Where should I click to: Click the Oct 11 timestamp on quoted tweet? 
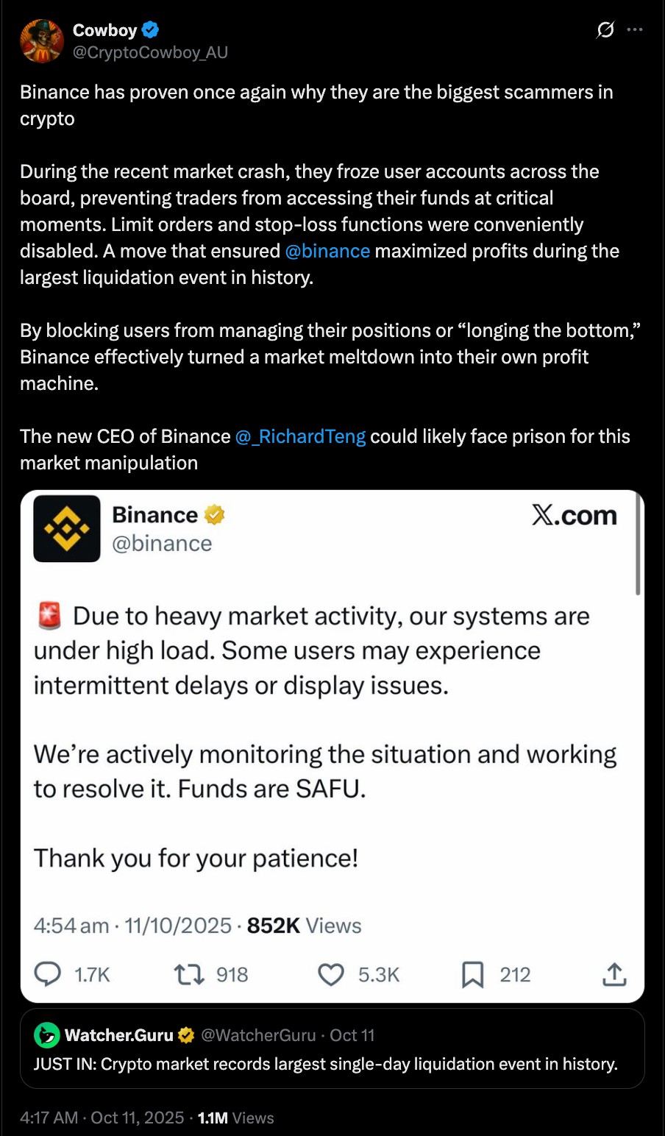[x=352, y=1035]
